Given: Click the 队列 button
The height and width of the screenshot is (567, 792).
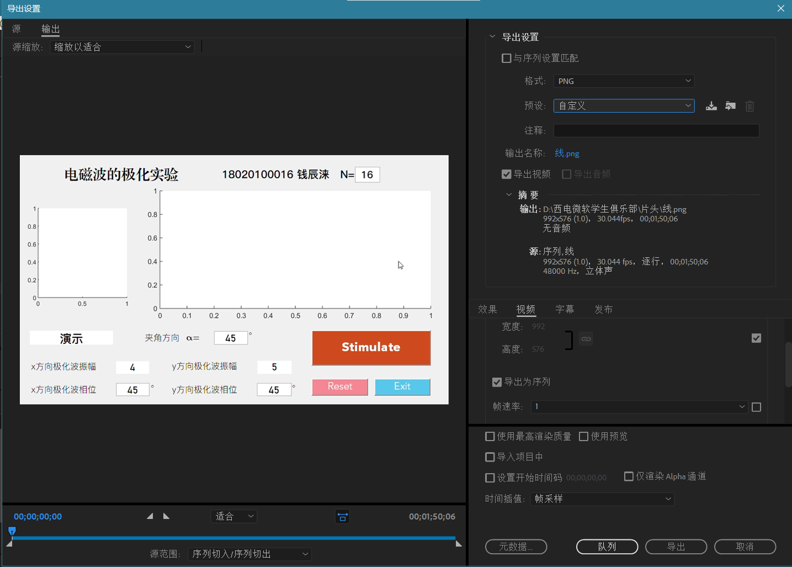Looking at the screenshot, I should click(x=607, y=547).
